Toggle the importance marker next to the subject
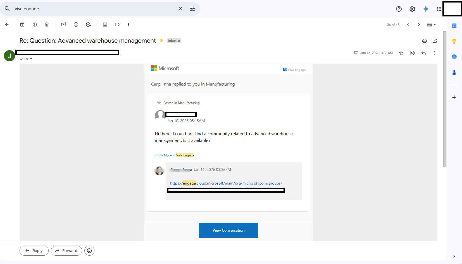The image size is (462, 264). 161,40
